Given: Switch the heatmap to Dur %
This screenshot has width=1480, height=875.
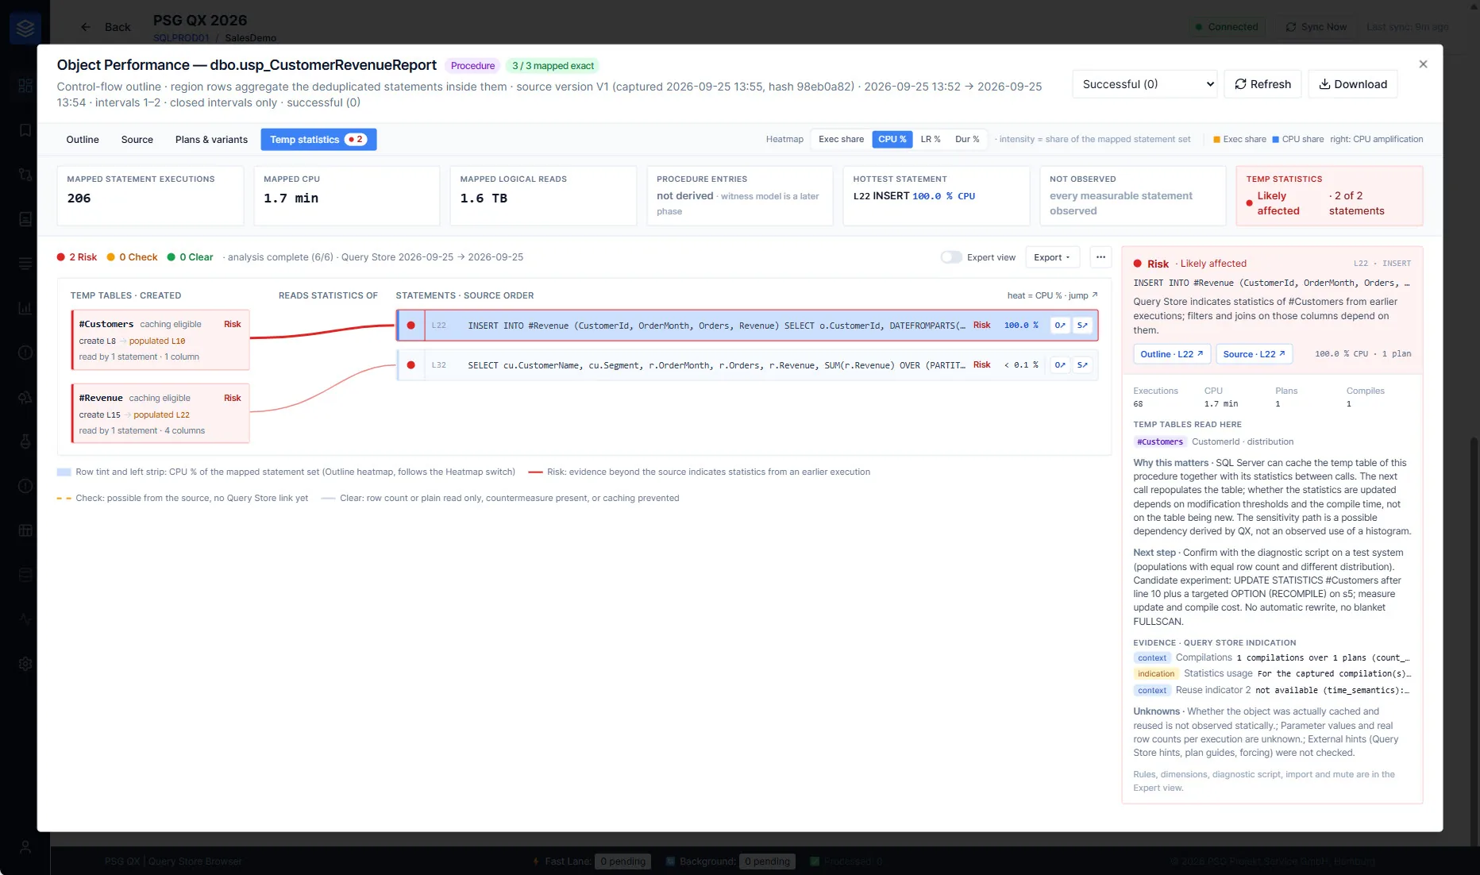Looking at the screenshot, I should 967,139.
